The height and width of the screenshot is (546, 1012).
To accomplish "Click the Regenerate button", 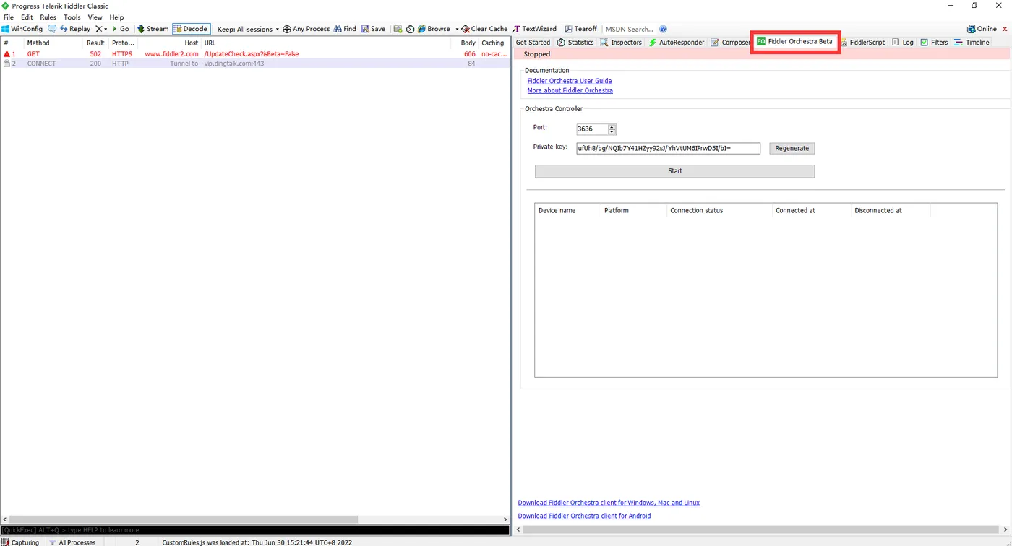I will pyautogui.click(x=792, y=148).
